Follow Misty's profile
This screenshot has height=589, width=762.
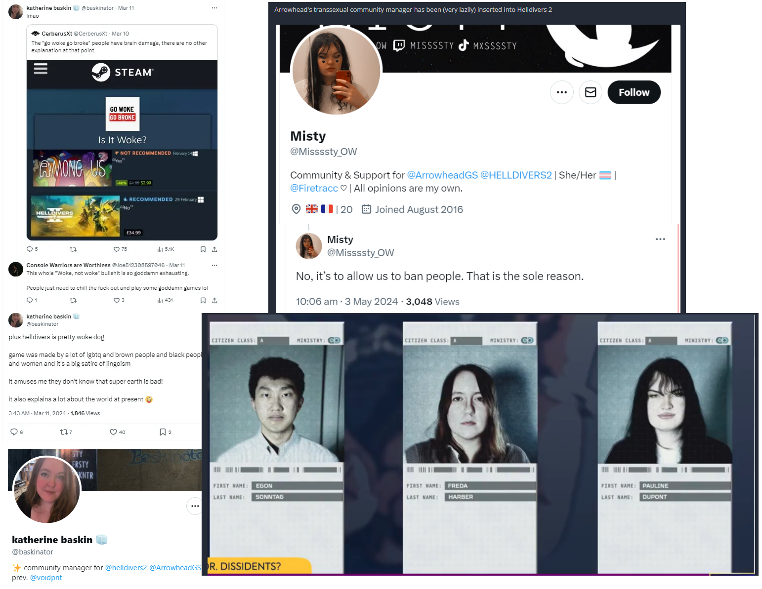point(634,92)
